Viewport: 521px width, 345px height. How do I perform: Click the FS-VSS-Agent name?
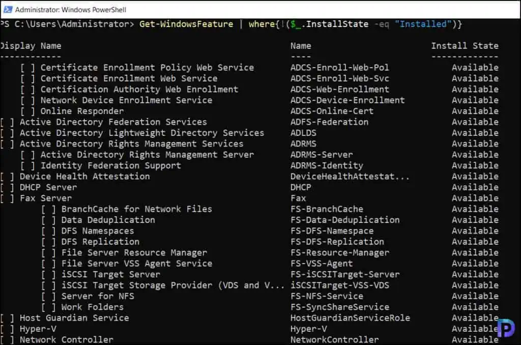pos(322,264)
